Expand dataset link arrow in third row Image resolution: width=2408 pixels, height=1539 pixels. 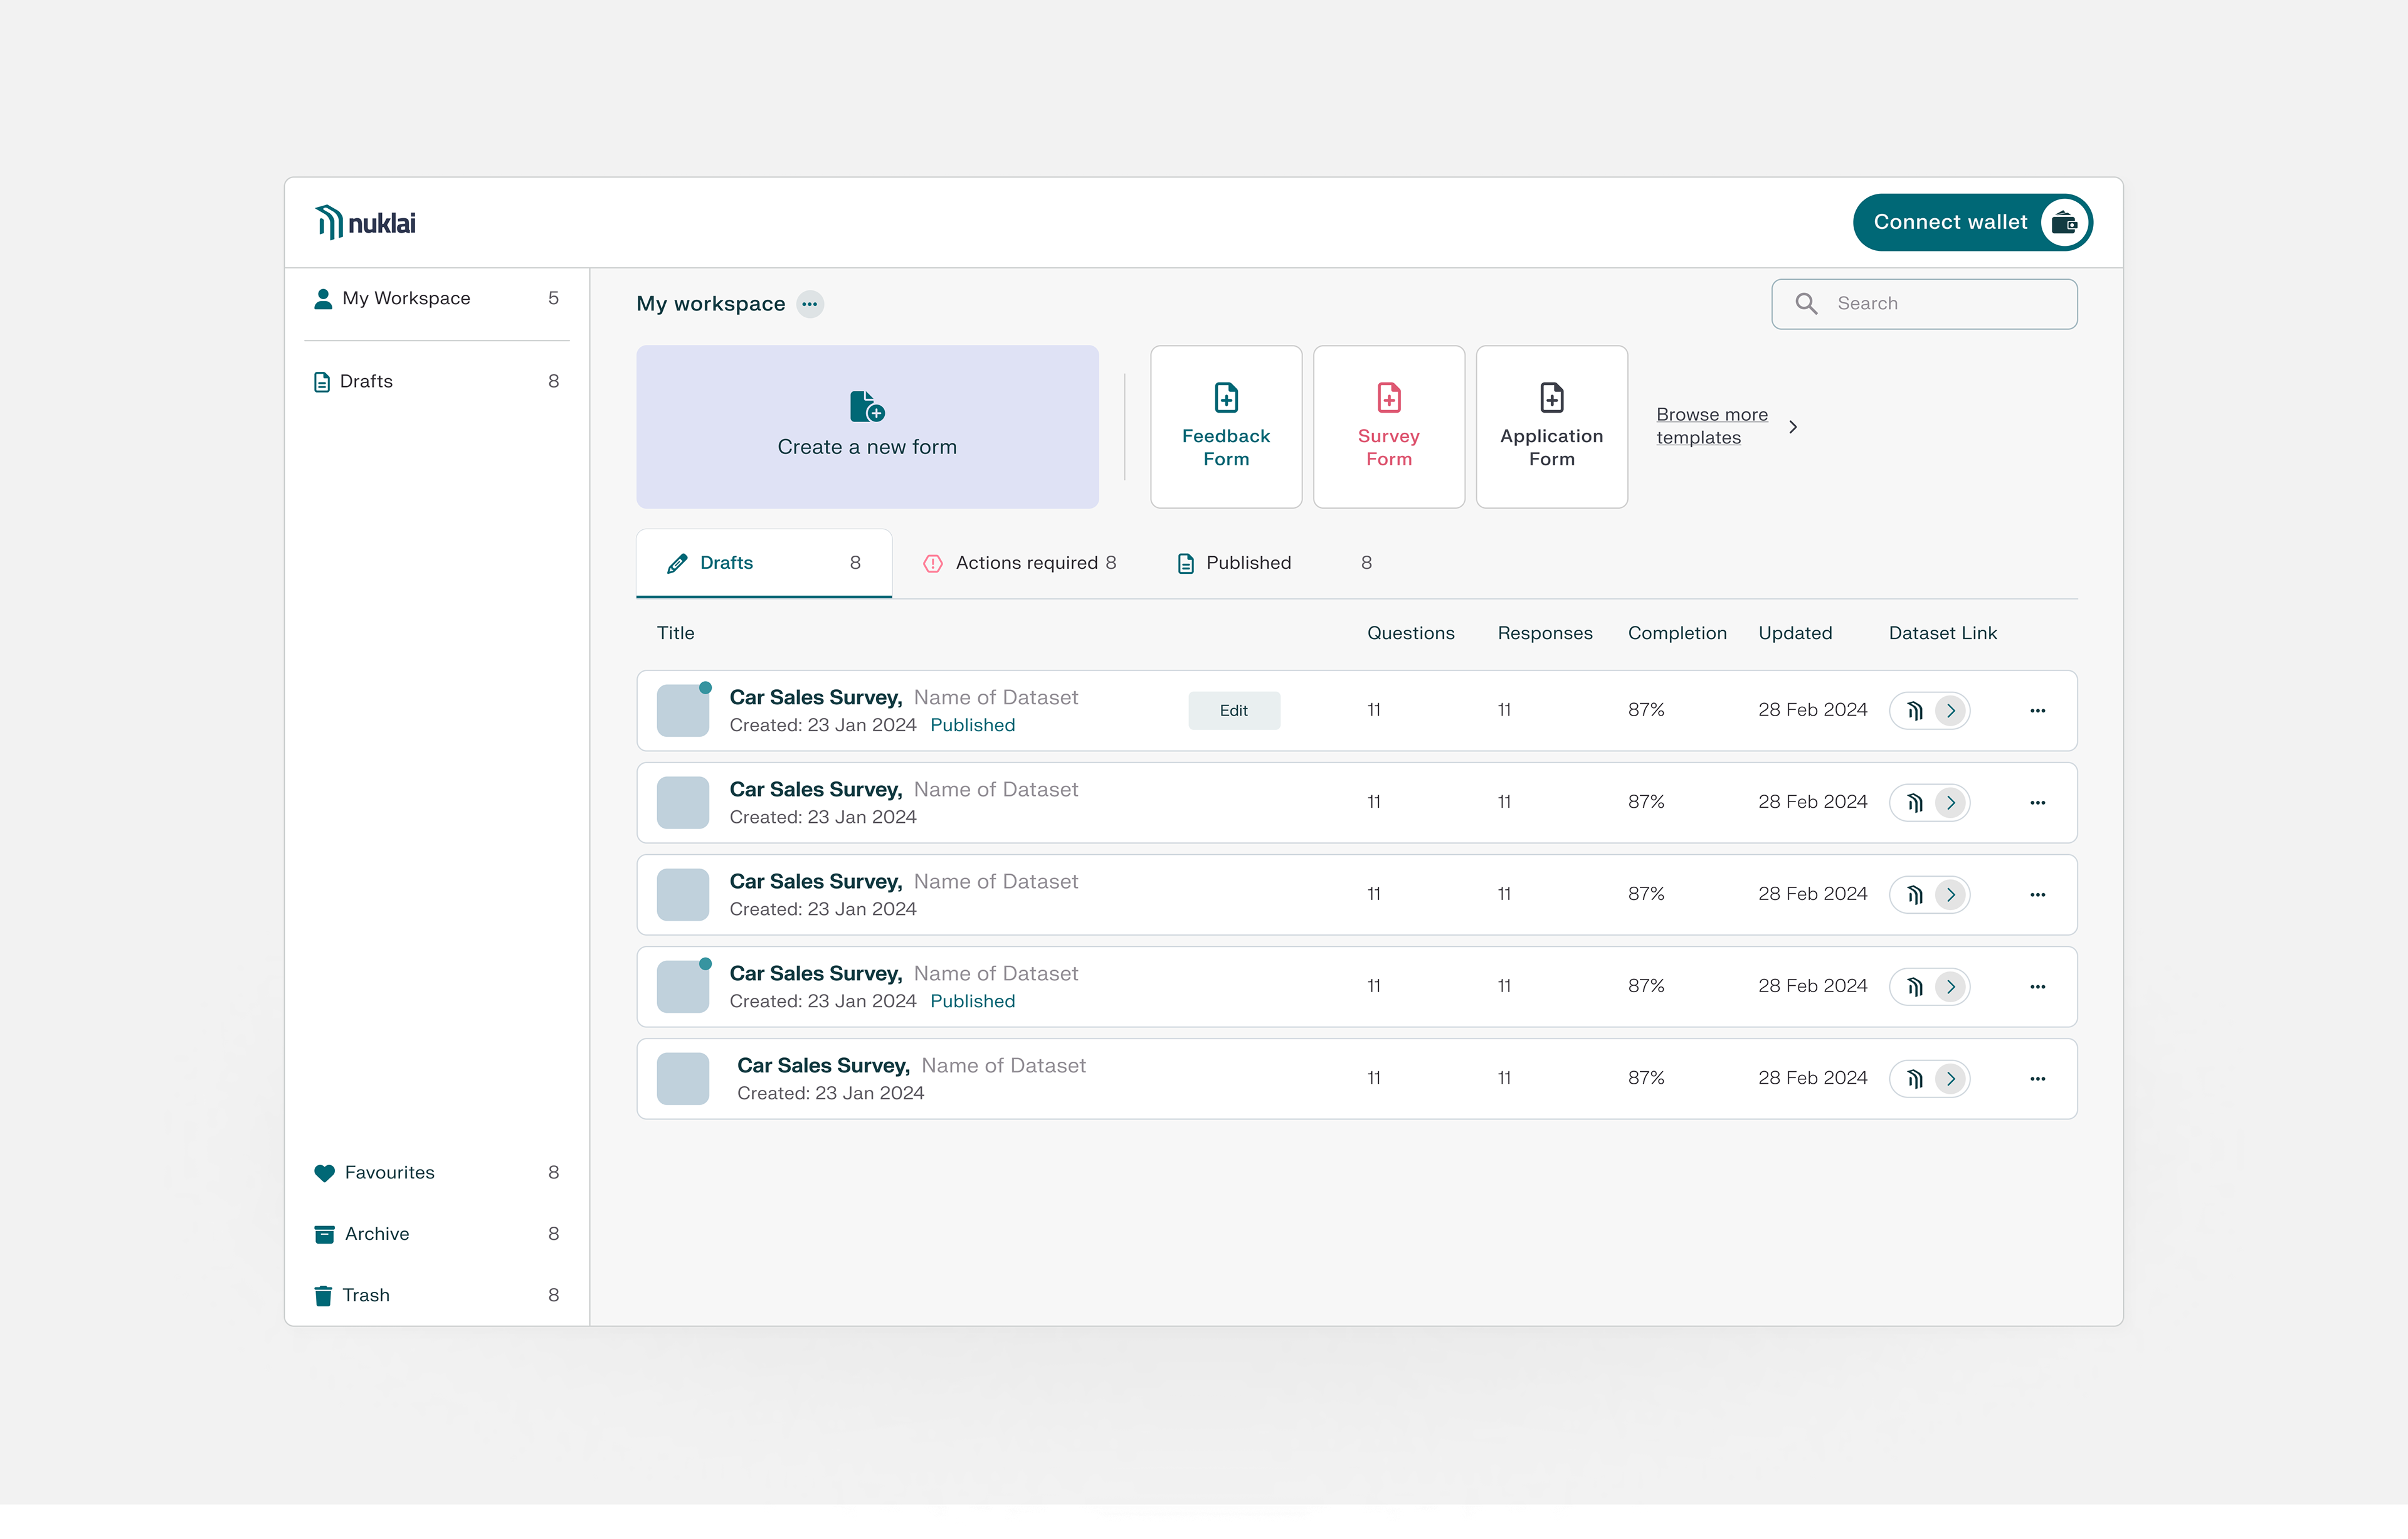point(1951,895)
